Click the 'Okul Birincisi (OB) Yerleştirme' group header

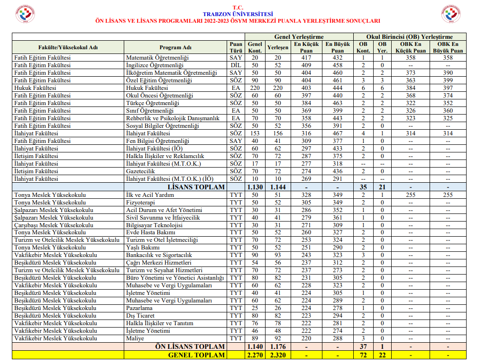point(410,37)
